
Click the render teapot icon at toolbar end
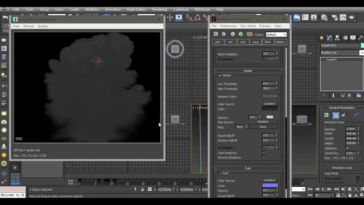click(351, 18)
